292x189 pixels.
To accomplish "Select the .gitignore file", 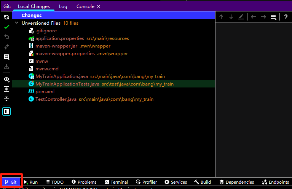I will (46, 31).
